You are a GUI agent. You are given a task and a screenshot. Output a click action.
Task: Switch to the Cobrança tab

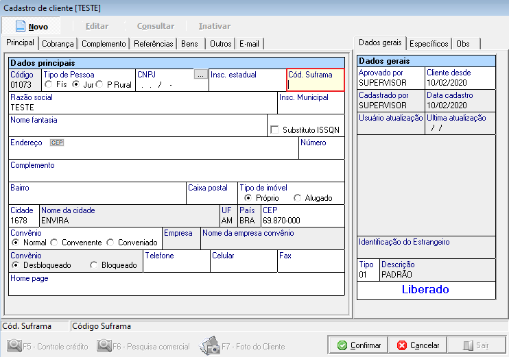[x=58, y=43]
